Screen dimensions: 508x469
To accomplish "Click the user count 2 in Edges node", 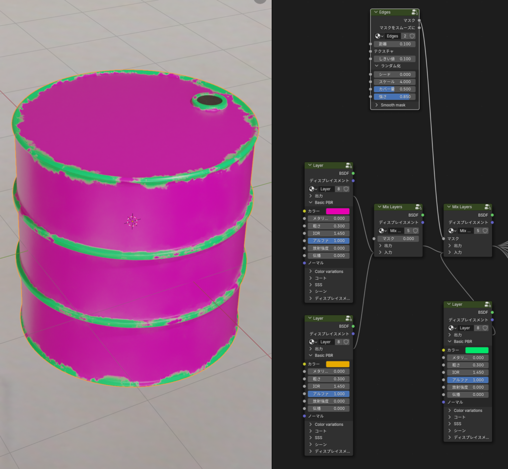I will click(x=405, y=36).
